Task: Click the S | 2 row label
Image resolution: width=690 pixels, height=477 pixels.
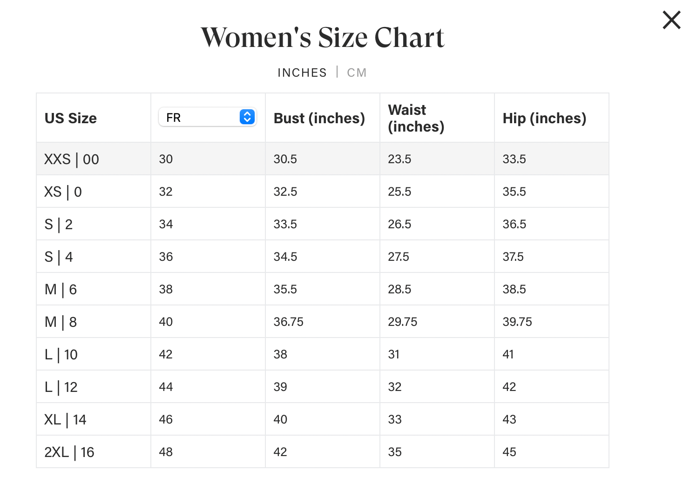Action: click(58, 225)
